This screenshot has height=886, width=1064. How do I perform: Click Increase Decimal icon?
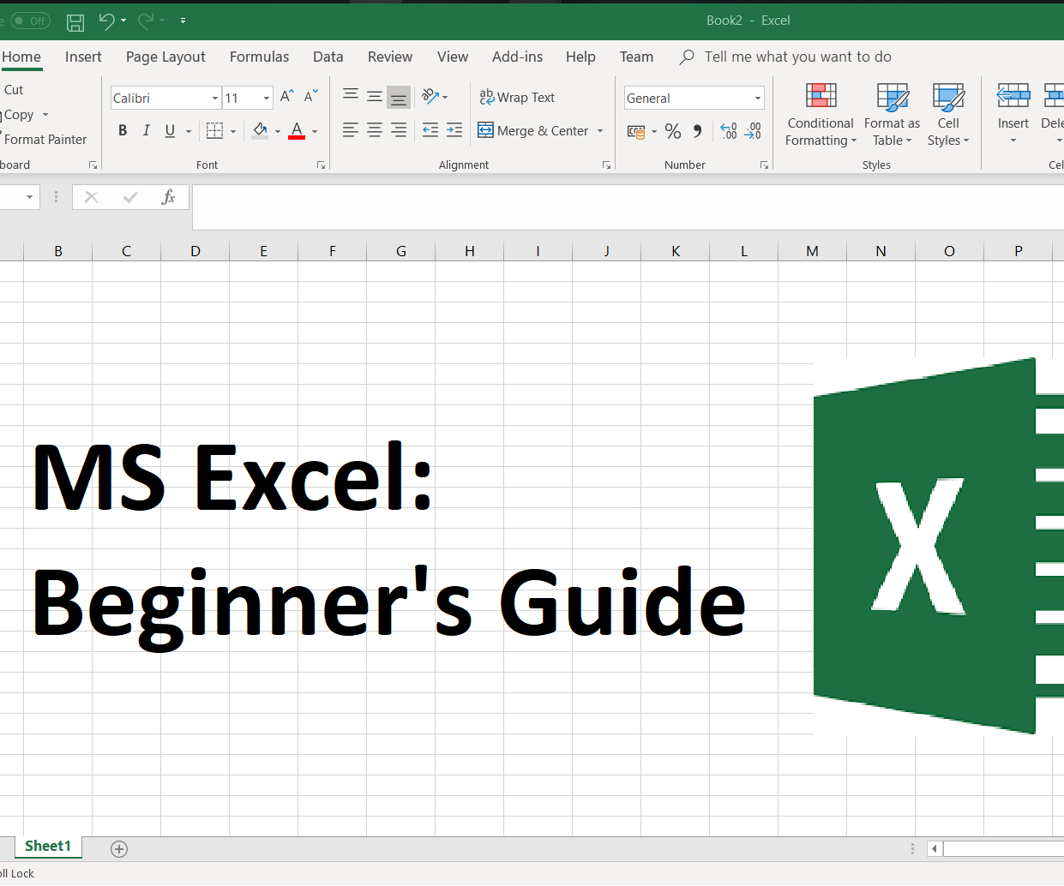click(729, 131)
